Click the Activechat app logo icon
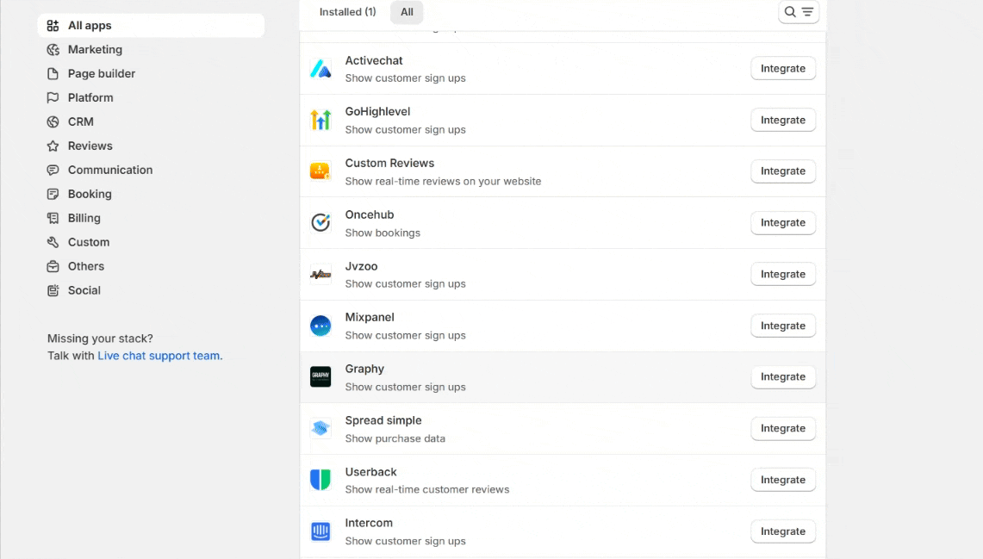983x559 pixels. click(320, 69)
